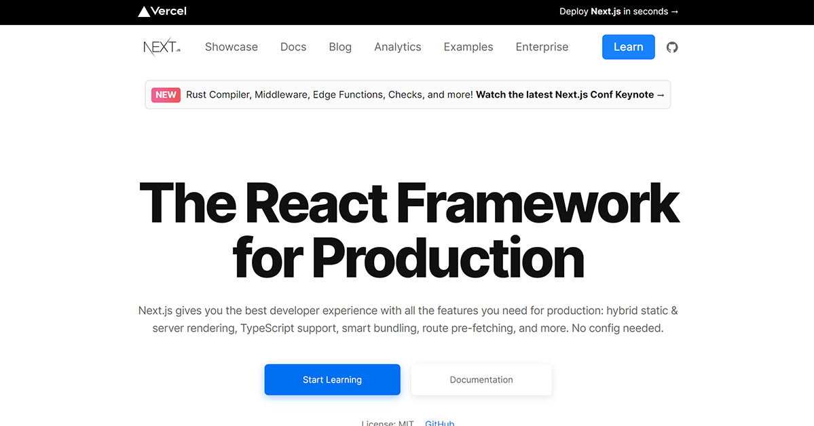814x426 pixels.
Task: Open the Examples nav item
Action: coord(468,47)
